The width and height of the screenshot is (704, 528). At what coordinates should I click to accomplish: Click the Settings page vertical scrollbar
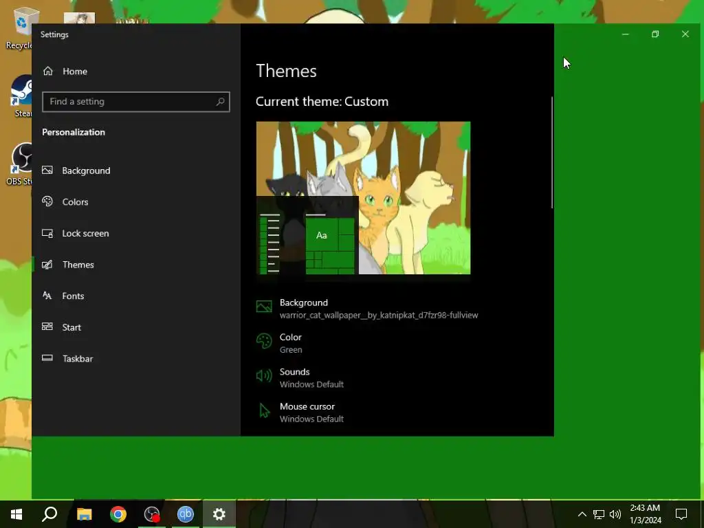pos(552,153)
